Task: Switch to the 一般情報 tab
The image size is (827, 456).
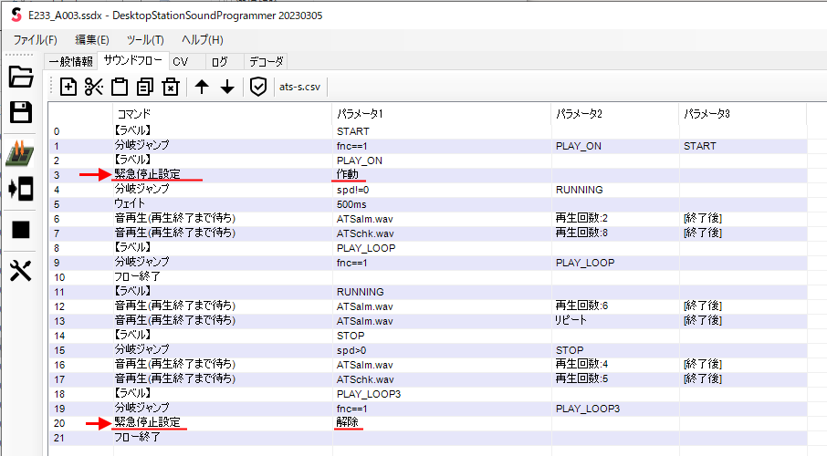Action: [x=70, y=62]
